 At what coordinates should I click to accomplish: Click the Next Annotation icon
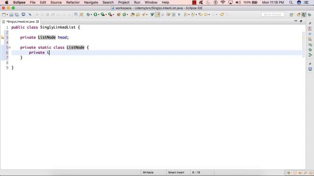pyautogui.click(x=185, y=14)
